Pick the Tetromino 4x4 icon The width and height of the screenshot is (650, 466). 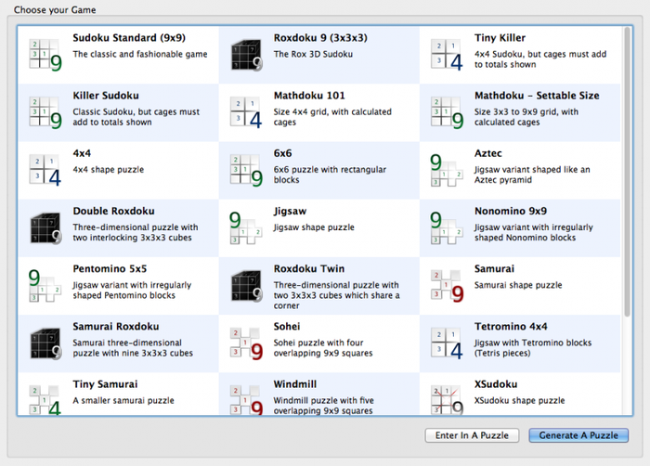[x=447, y=343]
